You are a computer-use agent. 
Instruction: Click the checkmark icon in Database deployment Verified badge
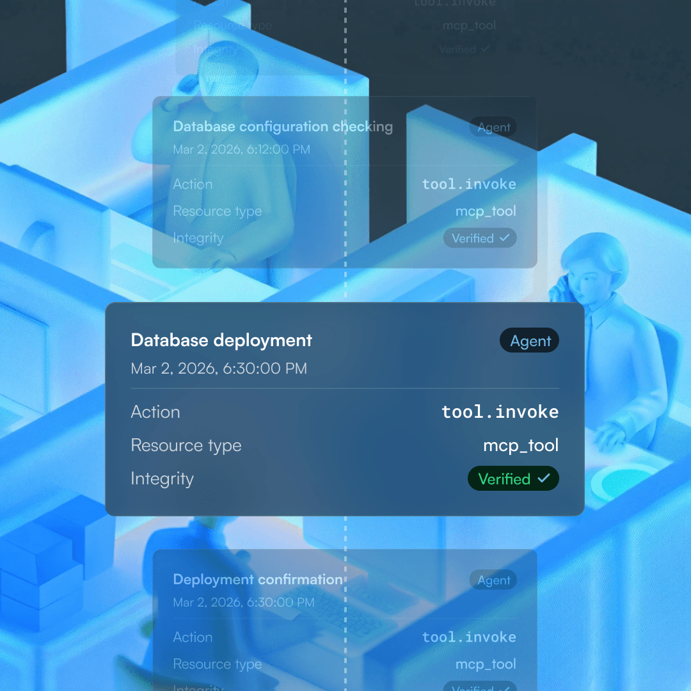click(544, 478)
